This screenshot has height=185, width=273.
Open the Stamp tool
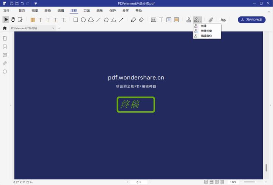point(189,20)
